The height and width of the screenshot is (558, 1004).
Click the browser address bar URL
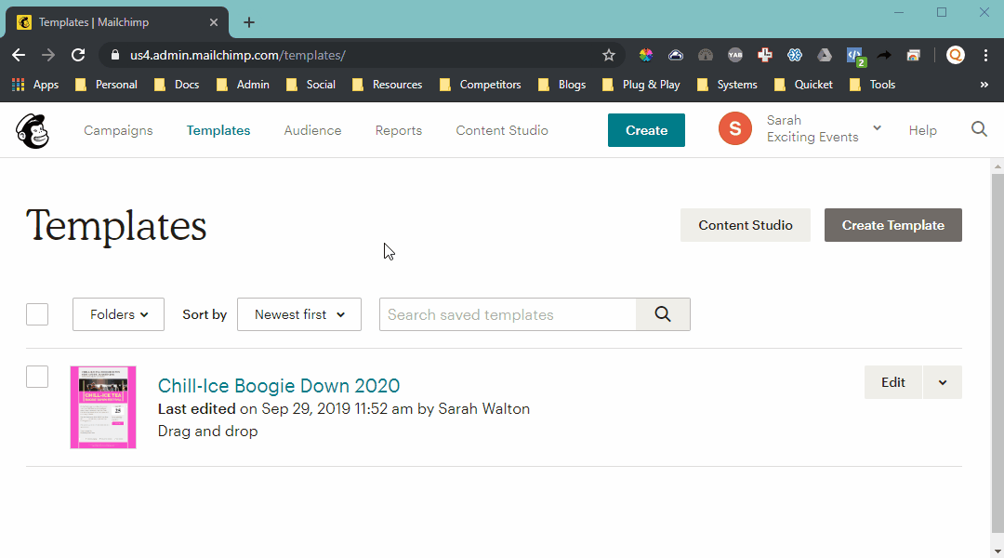coord(238,55)
